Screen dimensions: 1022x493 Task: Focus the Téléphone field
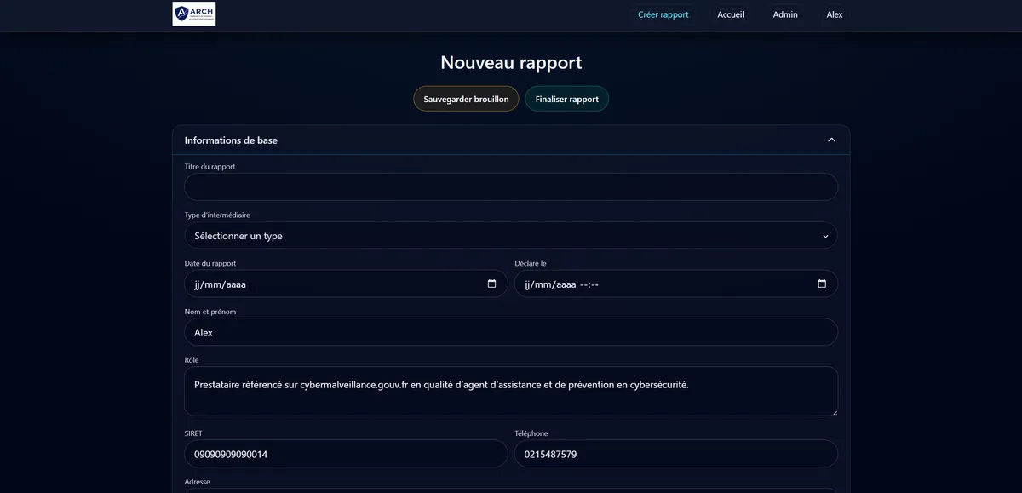point(675,454)
